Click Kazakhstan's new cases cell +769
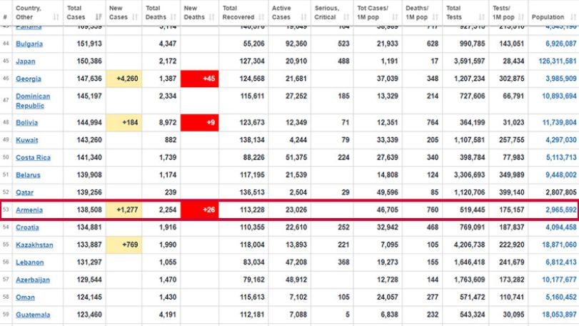This screenshot has height=326, width=579. click(124, 244)
